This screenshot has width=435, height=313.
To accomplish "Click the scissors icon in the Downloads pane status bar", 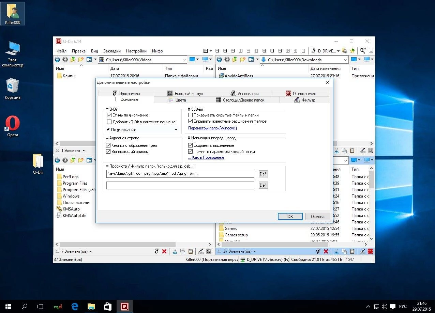I will point(336,151).
